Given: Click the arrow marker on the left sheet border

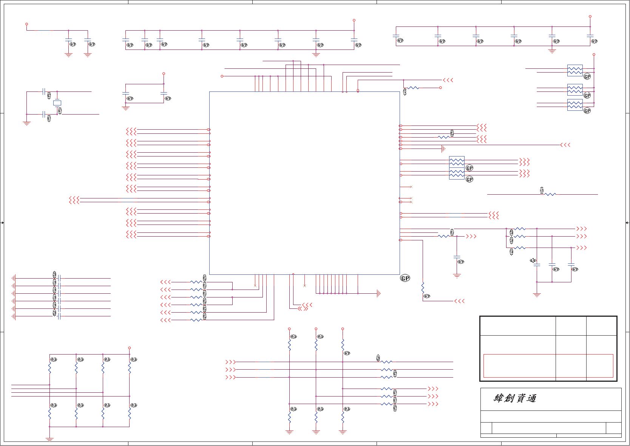Looking at the screenshot, I should coord(2,223).
